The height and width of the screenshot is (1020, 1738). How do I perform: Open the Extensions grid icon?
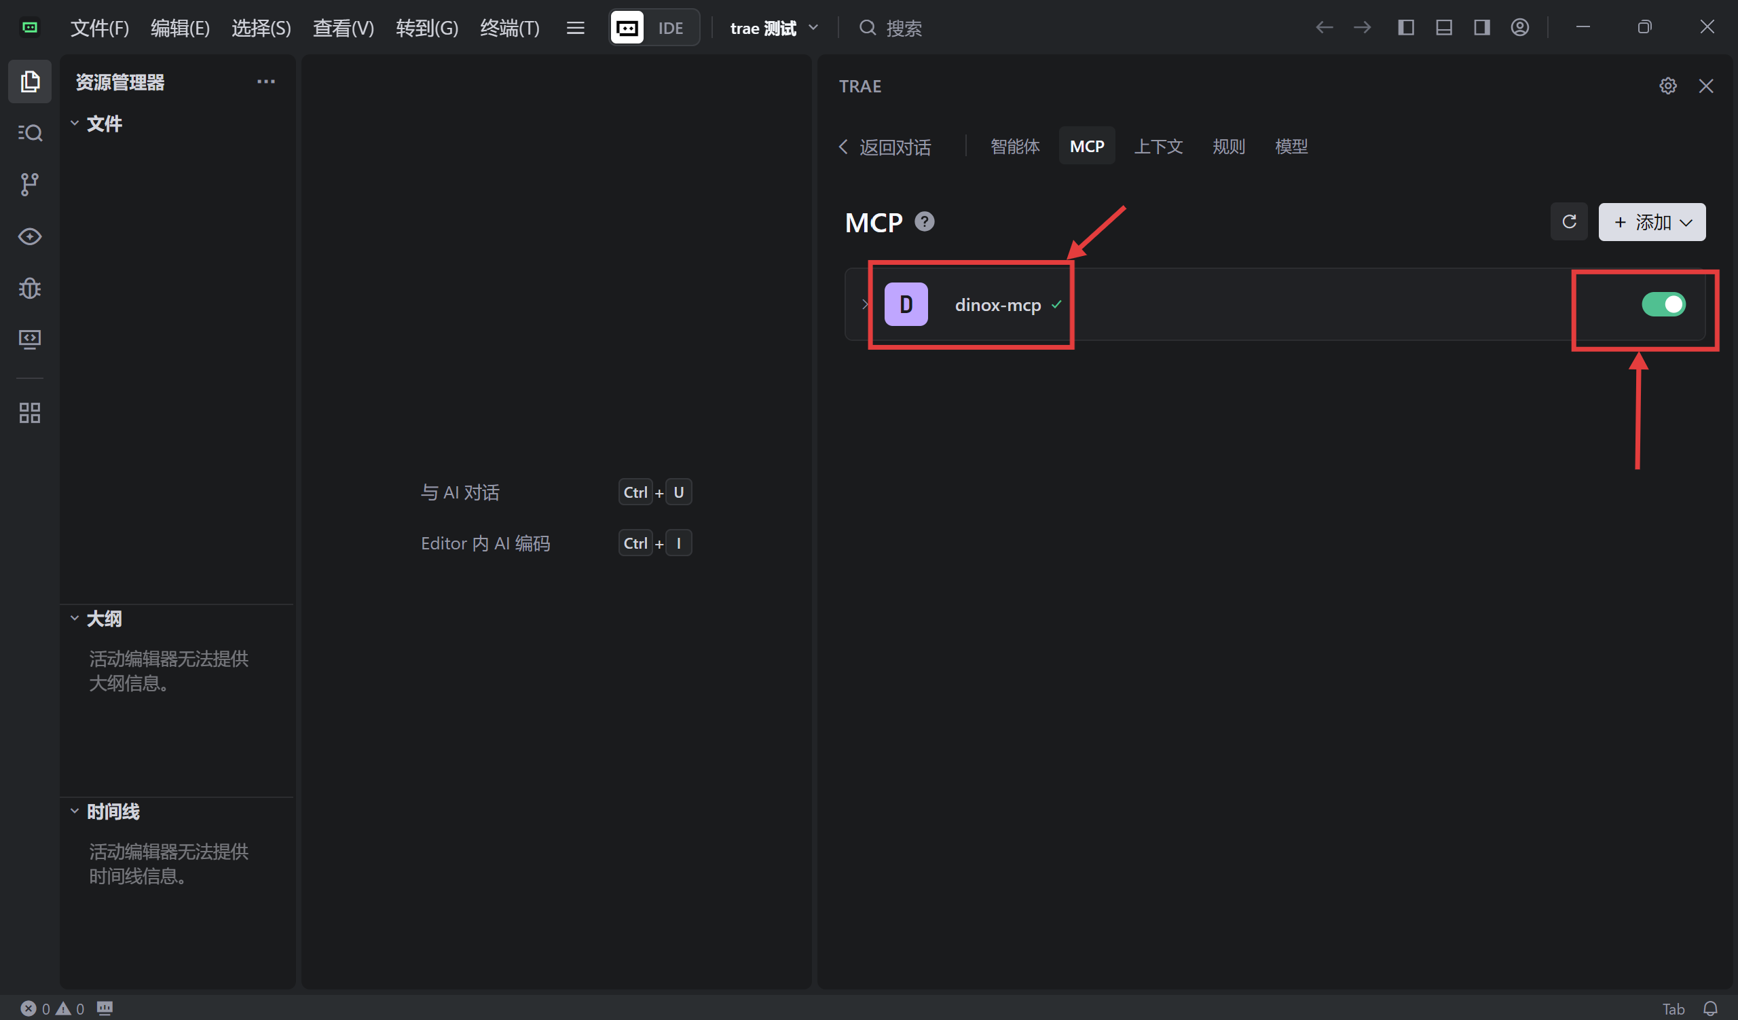pyautogui.click(x=30, y=413)
